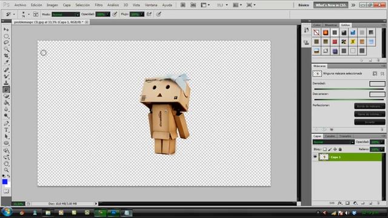Image resolution: width=388 pixels, height=218 pixels.
Task: Select the Magic Wand tool
Action: [6, 50]
